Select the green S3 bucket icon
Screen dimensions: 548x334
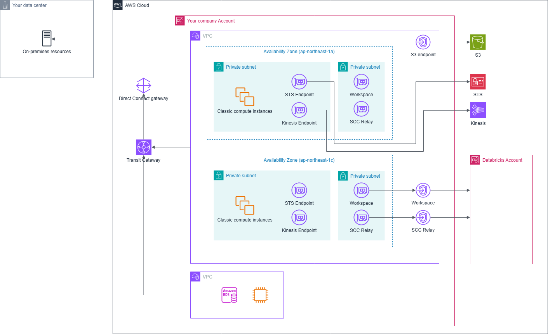(478, 42)
